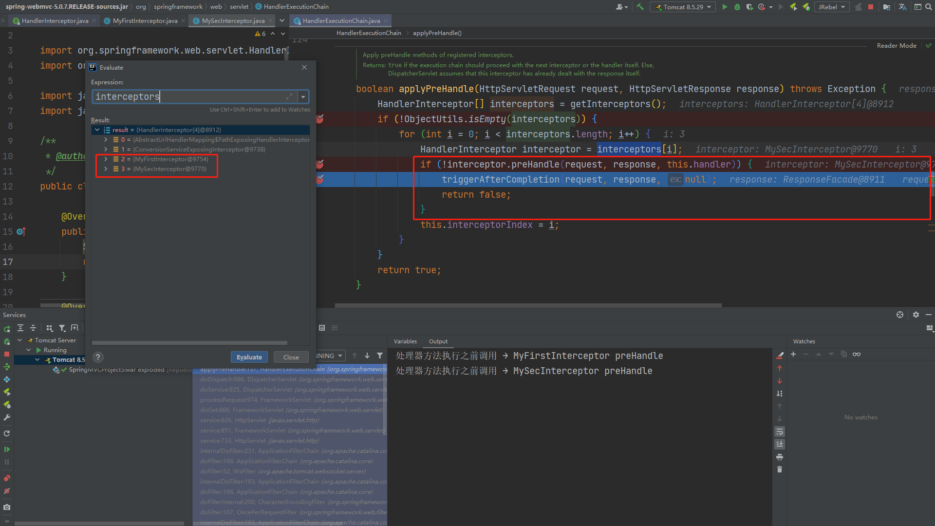The image size is (935, 526).
Task: Click the Add to Watches plus icon
Action: coord(793,355)
